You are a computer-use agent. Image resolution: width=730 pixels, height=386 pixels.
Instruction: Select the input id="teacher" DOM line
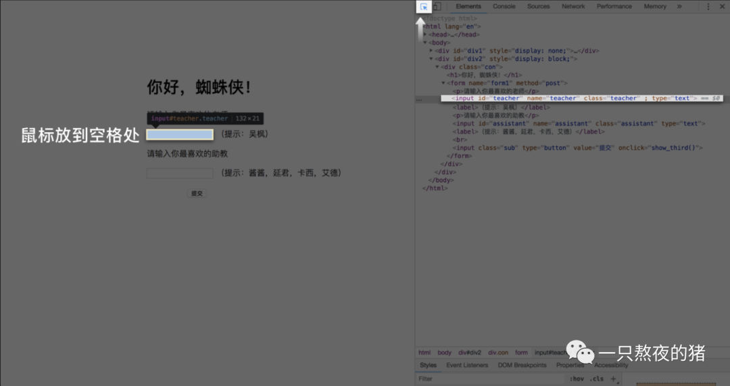pos(582,98)
